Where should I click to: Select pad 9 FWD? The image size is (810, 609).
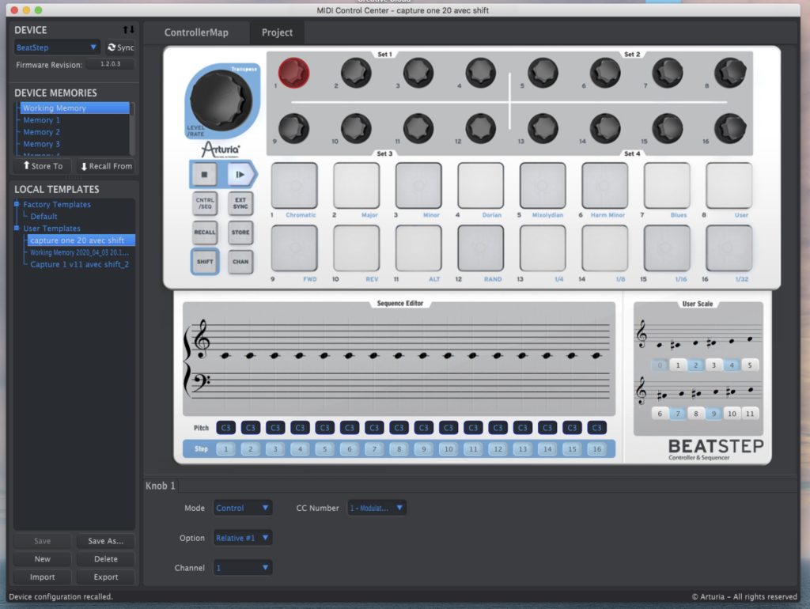click(294, 248)
